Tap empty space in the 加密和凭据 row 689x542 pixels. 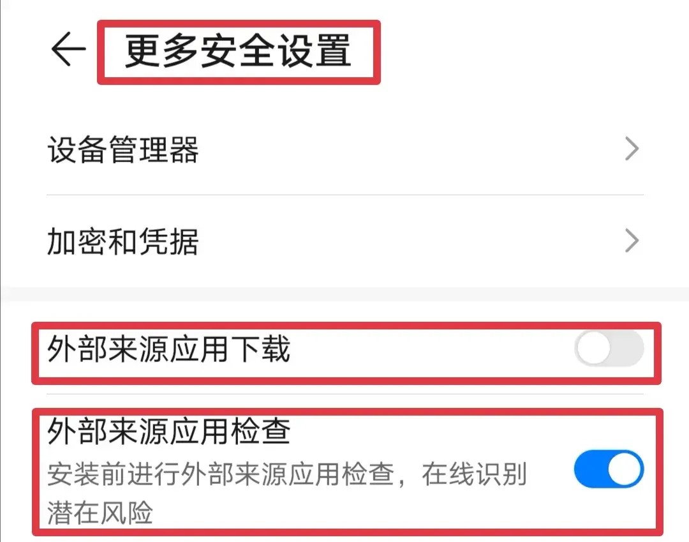point(409,241)
